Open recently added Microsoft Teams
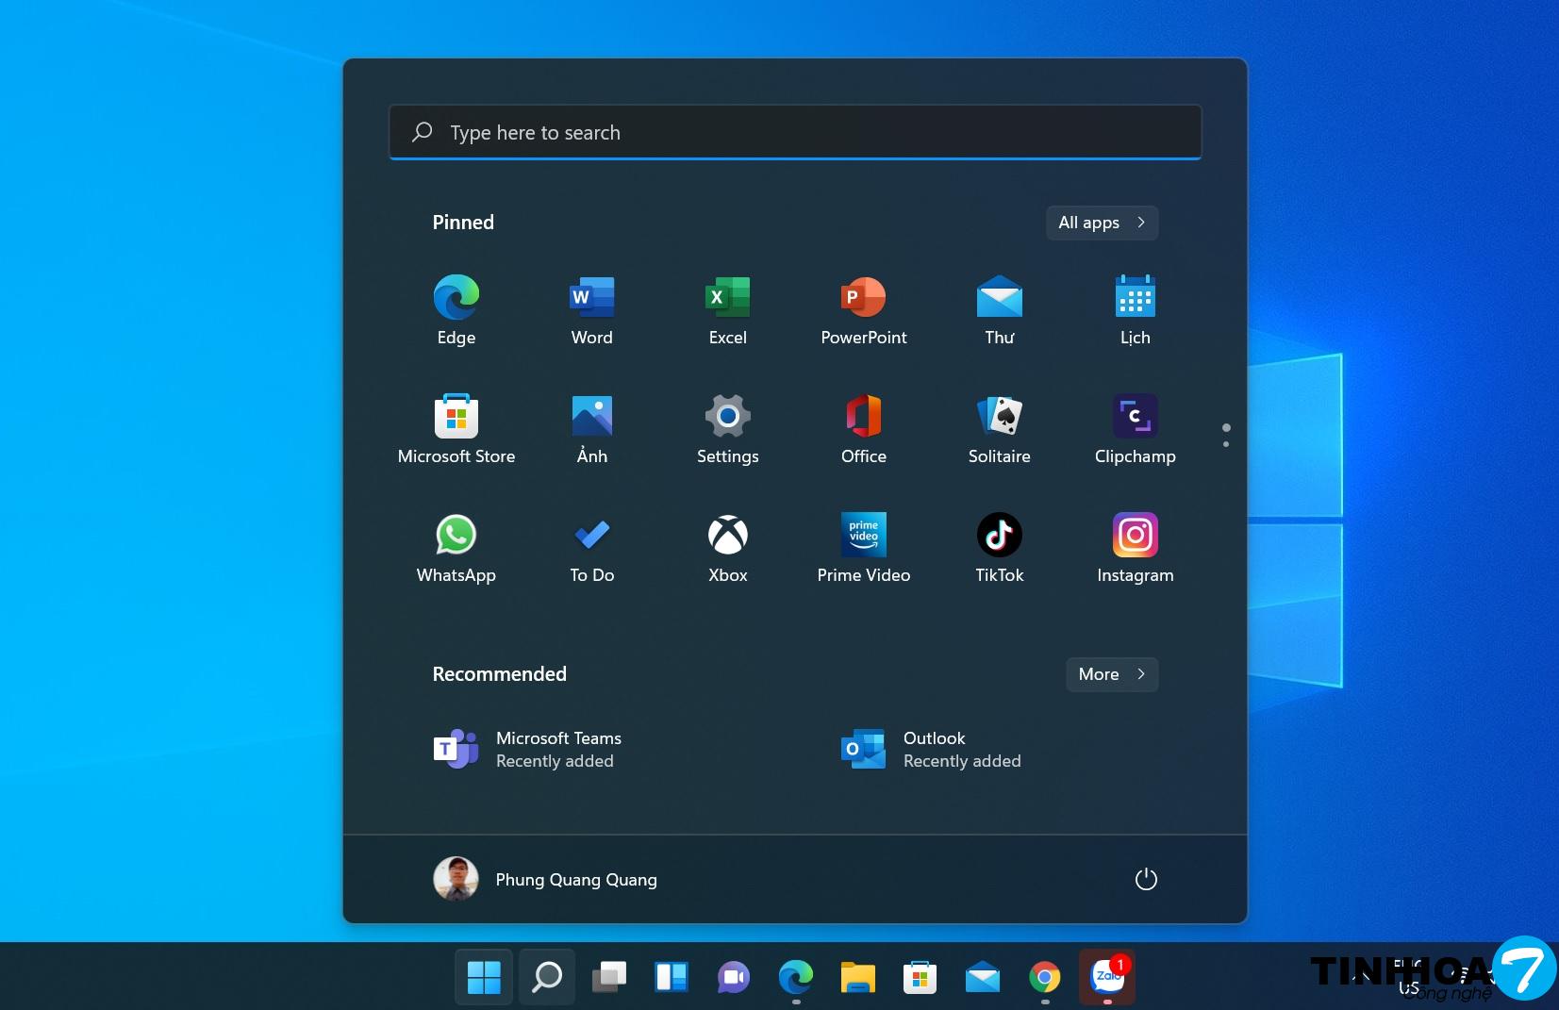 click(528, 750)
